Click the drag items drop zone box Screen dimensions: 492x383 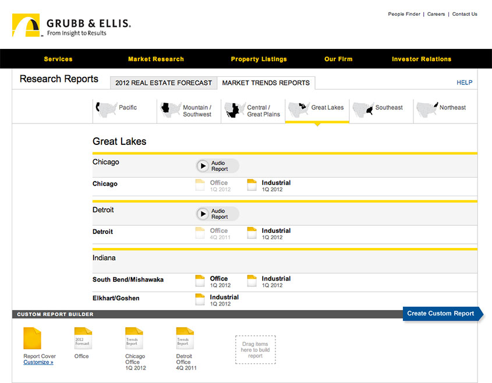(255, 350)
